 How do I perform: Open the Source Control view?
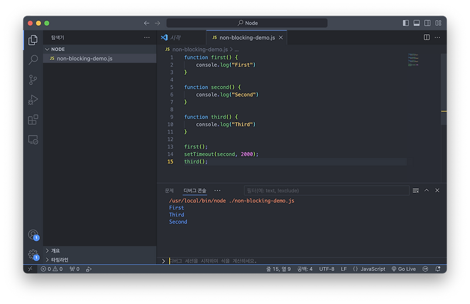[x=33, y=79]
